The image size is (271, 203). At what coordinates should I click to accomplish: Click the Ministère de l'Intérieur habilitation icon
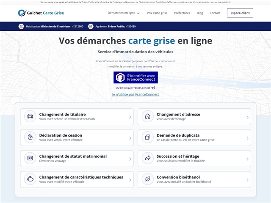click(x=21, y=26)
